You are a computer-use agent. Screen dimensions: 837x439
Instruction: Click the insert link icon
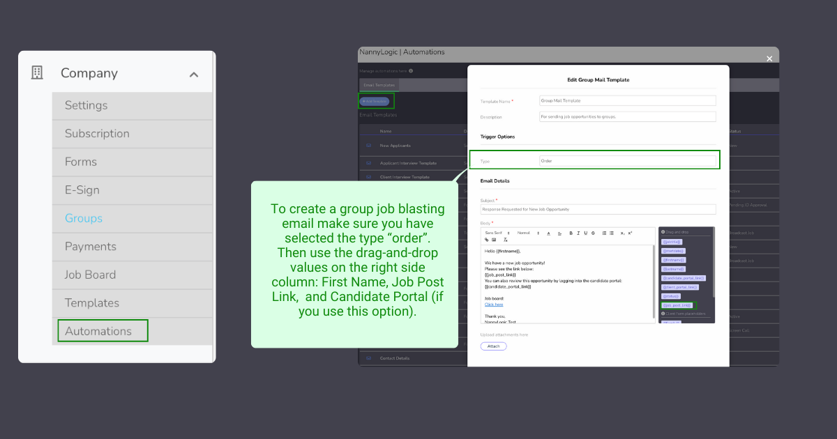pyautogui.click(x=486, y=240)
